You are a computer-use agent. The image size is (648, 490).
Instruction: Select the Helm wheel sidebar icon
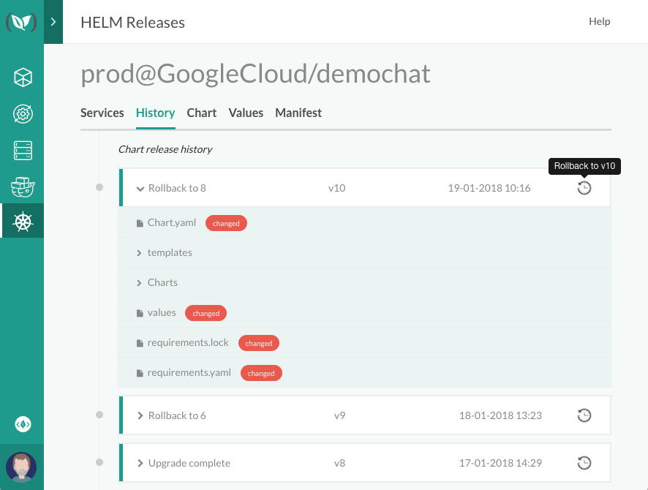tap(23, 222)
